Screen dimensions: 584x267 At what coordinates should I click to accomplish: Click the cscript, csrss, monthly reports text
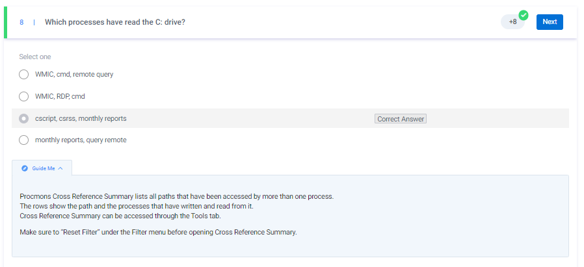pyautogui.click(x=81, y=119)
